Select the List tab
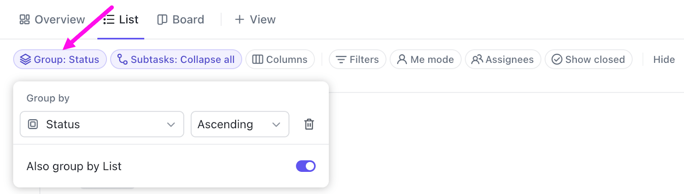 121,20
